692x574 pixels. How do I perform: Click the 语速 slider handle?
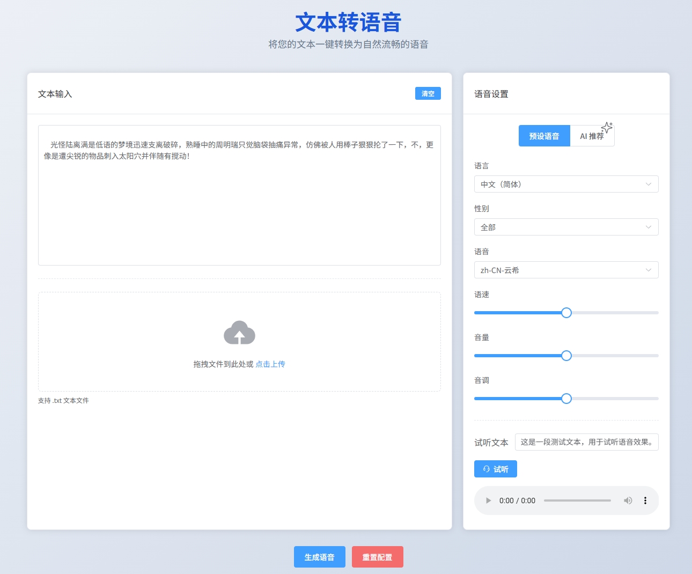[566, 313]
